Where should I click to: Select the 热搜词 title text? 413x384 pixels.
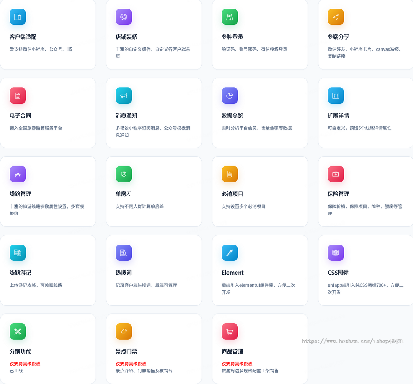coord(124,273)
